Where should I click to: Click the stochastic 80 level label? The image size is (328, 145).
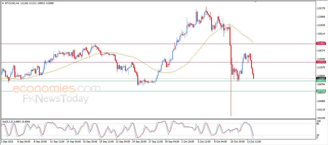click(x=318, y=124)
